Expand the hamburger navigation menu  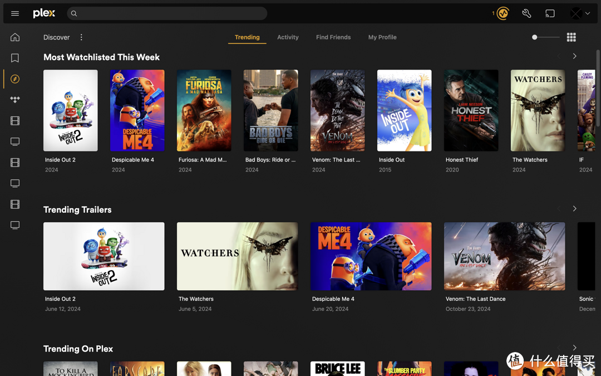[14, 13]
